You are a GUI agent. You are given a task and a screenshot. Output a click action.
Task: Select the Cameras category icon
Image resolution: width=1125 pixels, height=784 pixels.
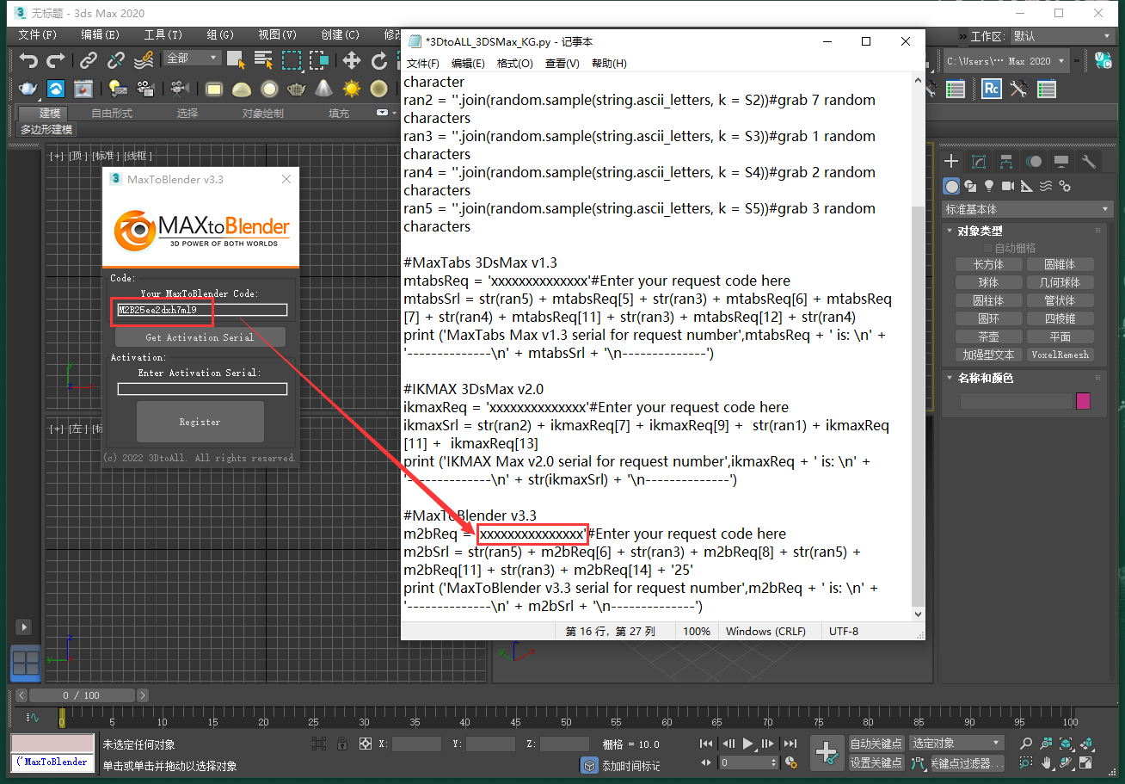1008,186
